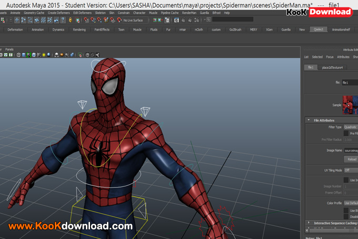Toggle snap to view planes magnet icon
The width and height of the screenshot is (358, 239).
click(x=113, y=21)
